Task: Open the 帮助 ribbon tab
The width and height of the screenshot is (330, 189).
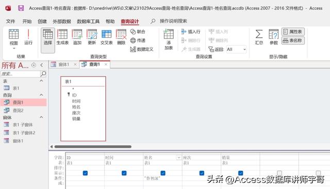Action: [x=110, y=21]
